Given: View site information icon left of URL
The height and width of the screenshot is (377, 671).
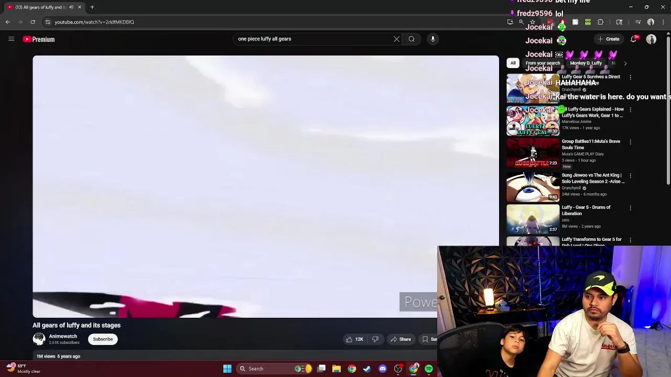Looking at the screenshot, I should (48, 22).
